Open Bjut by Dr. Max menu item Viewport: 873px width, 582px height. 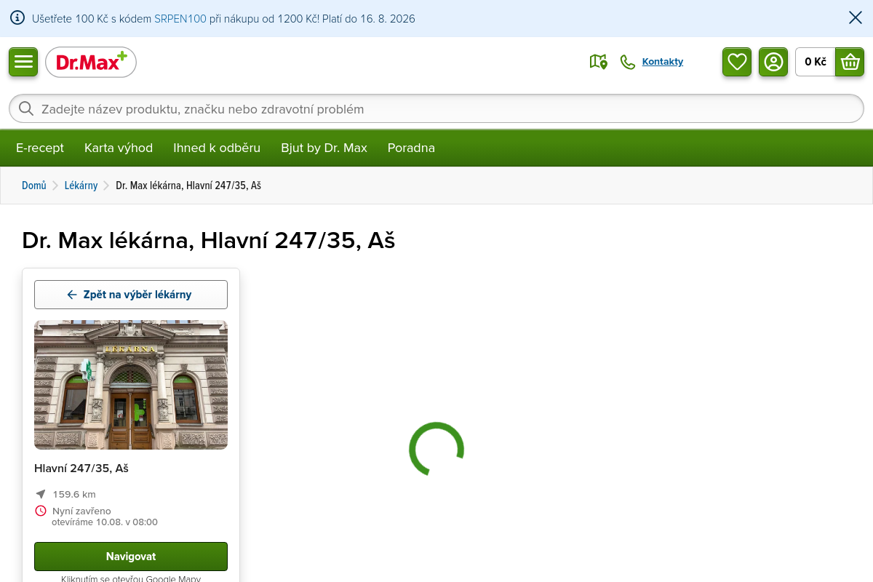[324, 148]
